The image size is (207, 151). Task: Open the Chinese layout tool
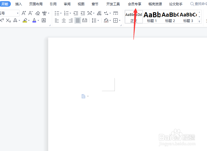click(x=90, y=13)
